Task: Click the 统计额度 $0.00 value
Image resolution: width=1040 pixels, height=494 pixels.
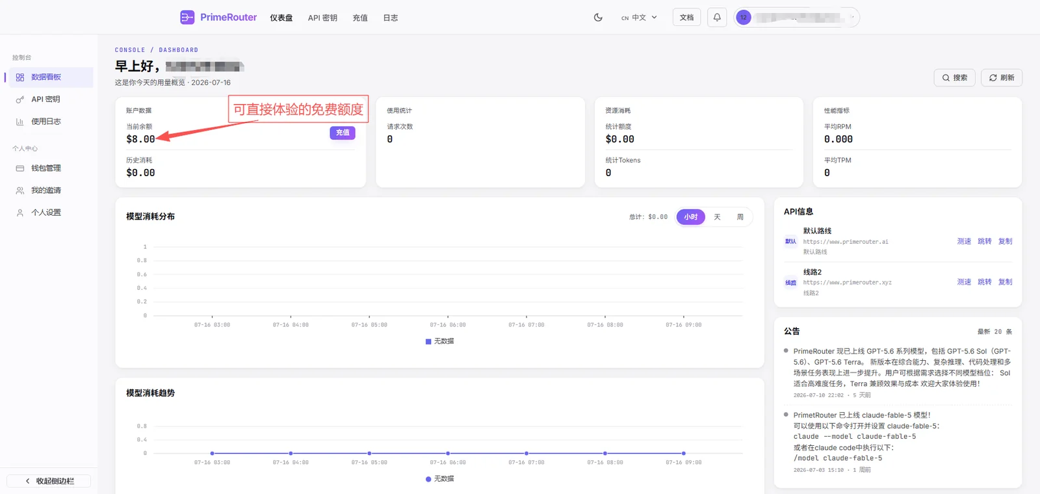Action: coord(620,139)
